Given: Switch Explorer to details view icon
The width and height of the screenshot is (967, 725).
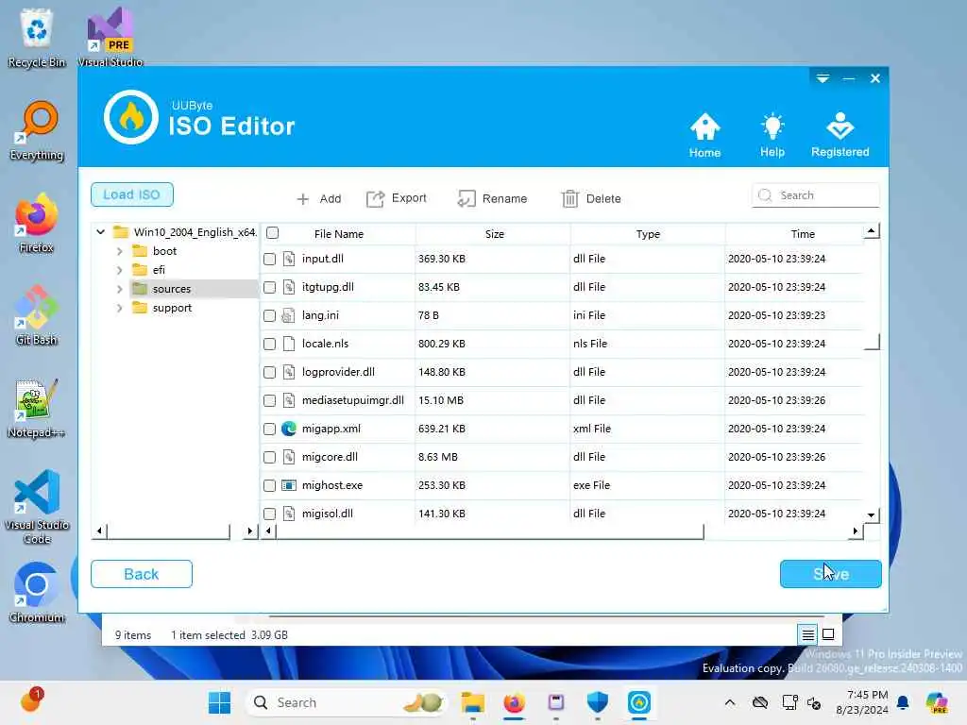Looking at the screenshot, I should coord(808,634).
